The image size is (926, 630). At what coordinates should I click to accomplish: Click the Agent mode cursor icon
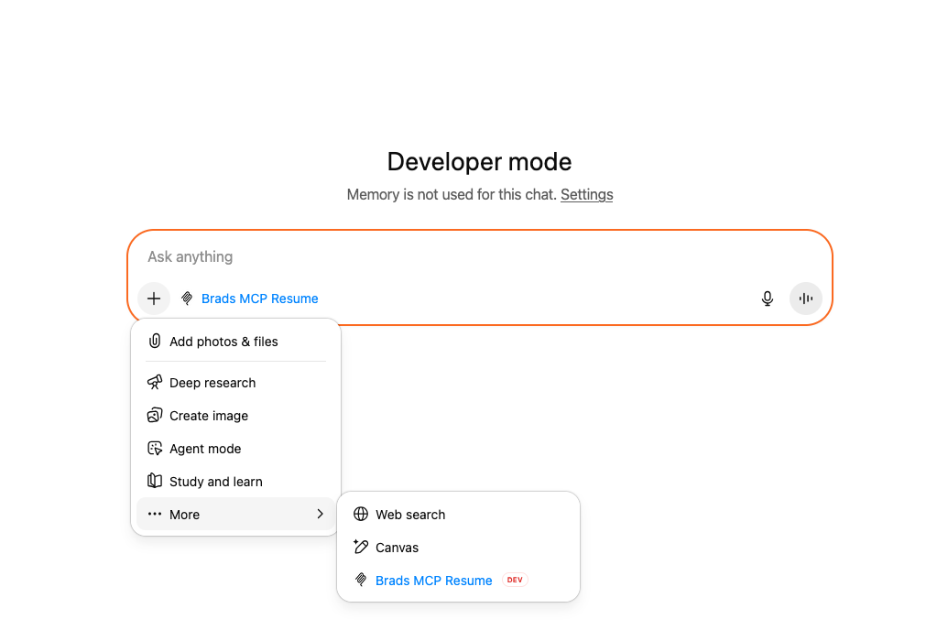coord(155,448)
